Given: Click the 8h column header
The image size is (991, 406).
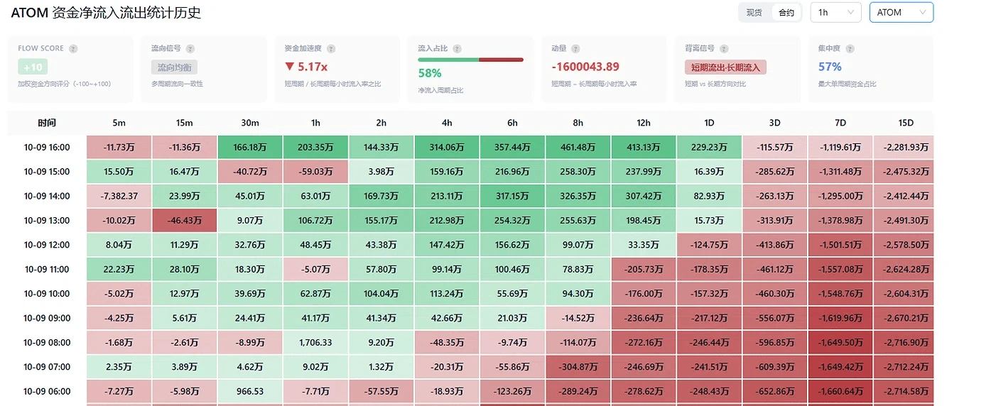Looking at the screenshot, I should (x=578, y=123).
